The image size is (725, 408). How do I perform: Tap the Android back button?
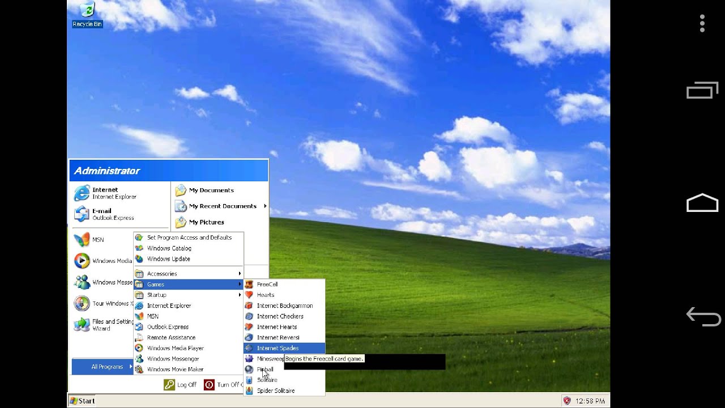coord(703,317)
